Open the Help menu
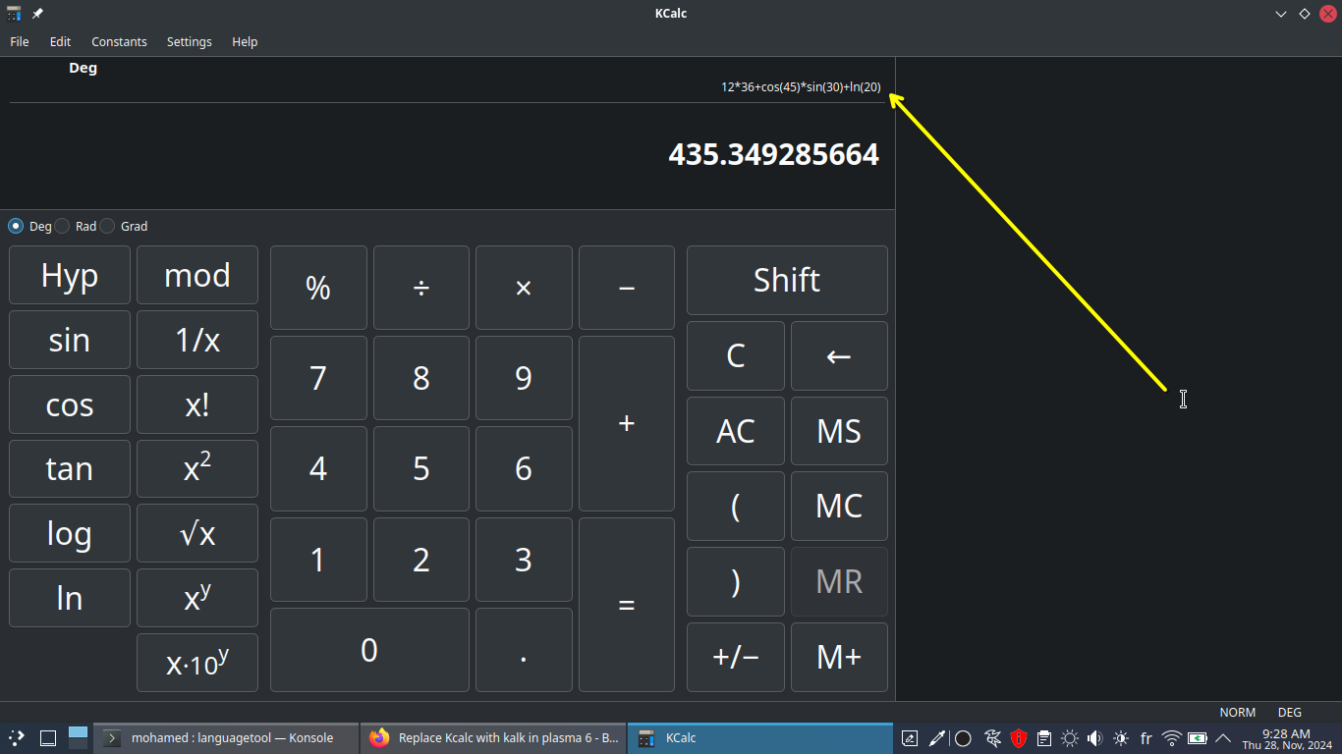Viewport: 1342px width, 754px height. 245,41
